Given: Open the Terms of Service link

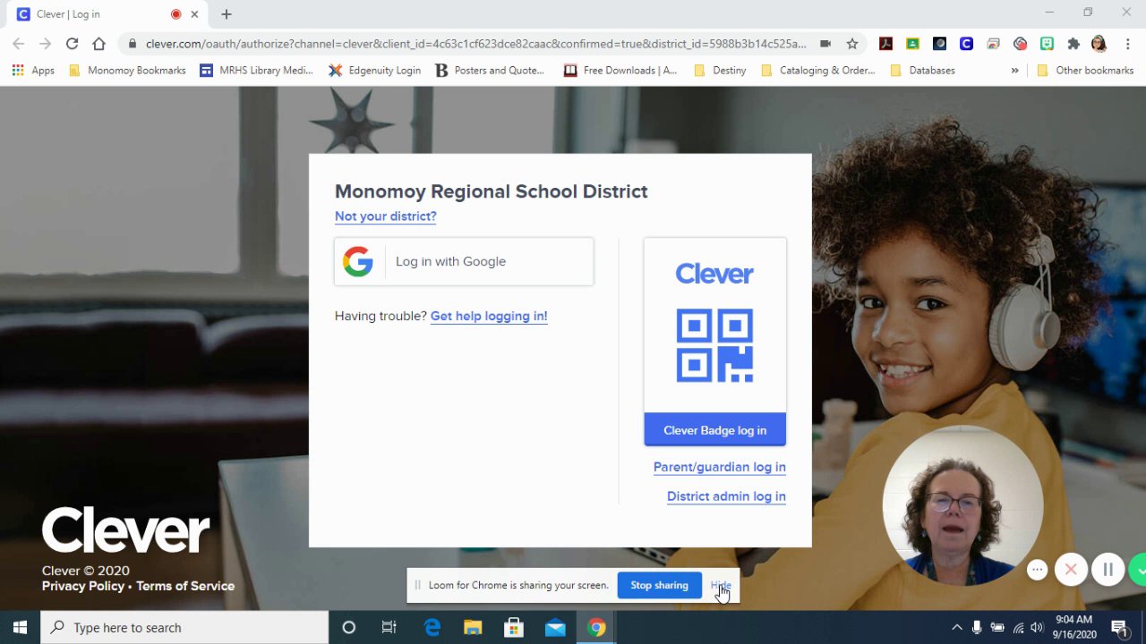Looking at the screenshot, I should pyautogui.click(x=185, y=586).
